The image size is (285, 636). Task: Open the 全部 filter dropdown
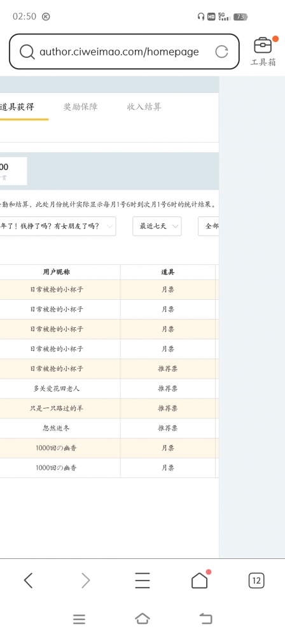(x=209, y=227)
